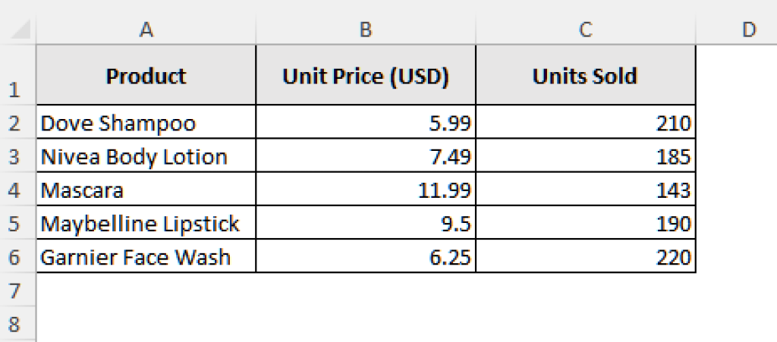
Task: Click the Unit Price (USD) header cell
Action: [x=366, y=76]
